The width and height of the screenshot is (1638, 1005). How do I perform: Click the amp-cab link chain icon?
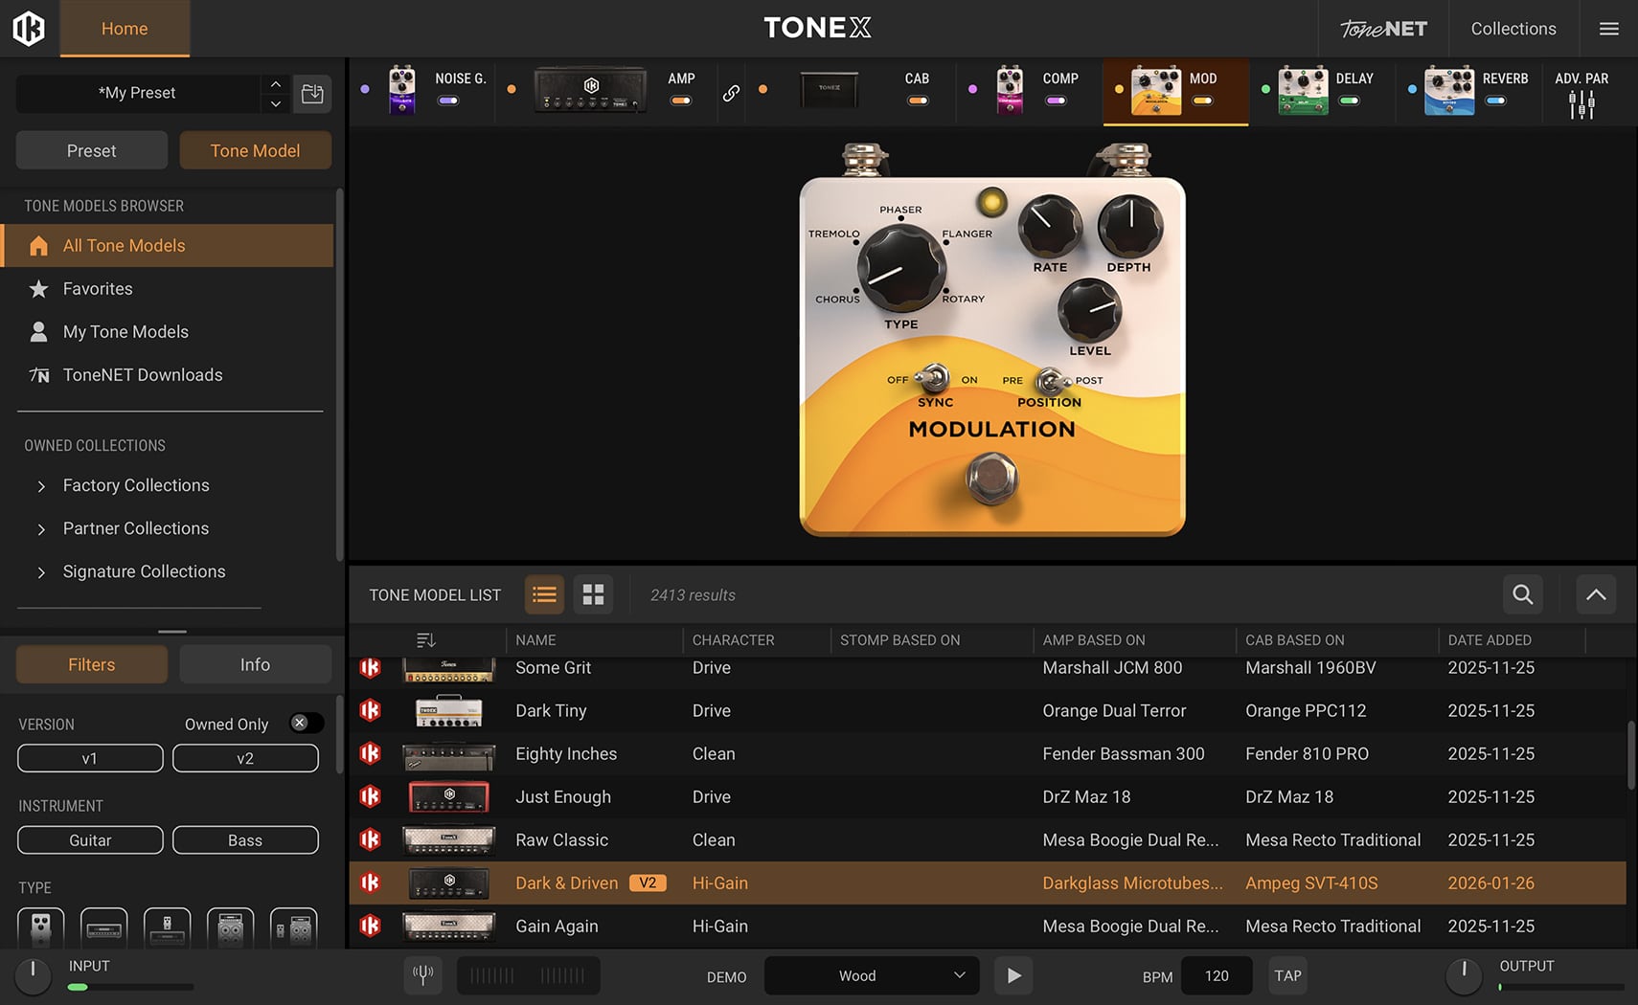click(731, 93)
